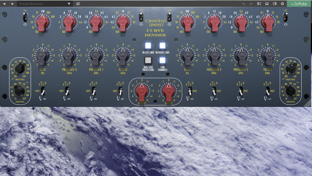Viewport: 312px width, 176px height.
Task: Click left channel Treble red frequency knob
Action: (123, 22)
